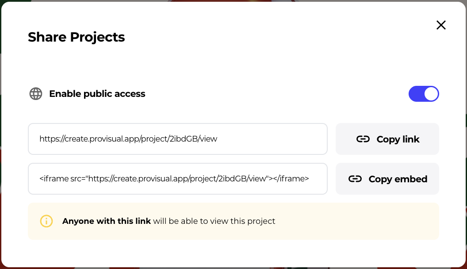Viewport: 467px width, 269px height.
Task: Click the Copy link button
Action: (x=387, y=139)
